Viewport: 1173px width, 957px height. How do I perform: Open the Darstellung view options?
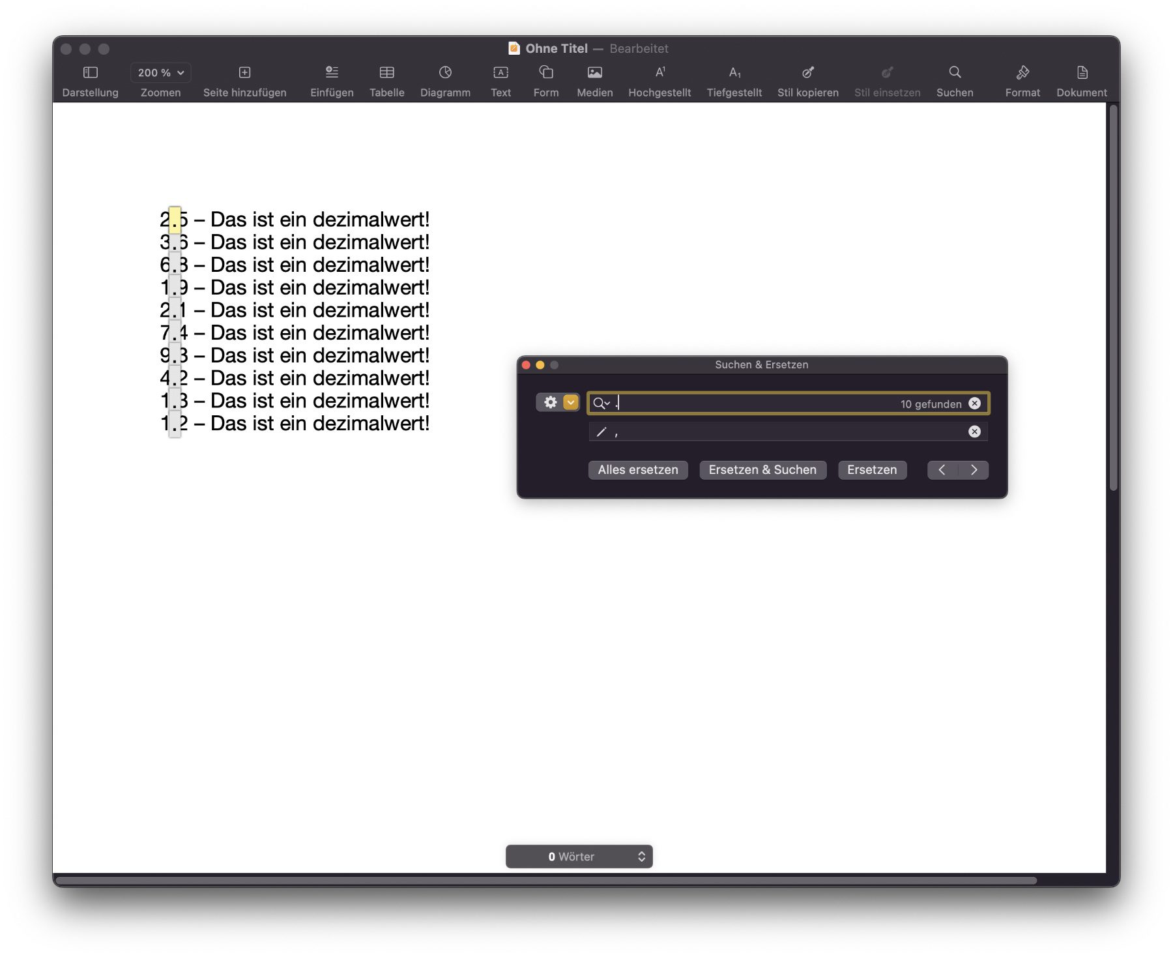click(x=90, y=81)
